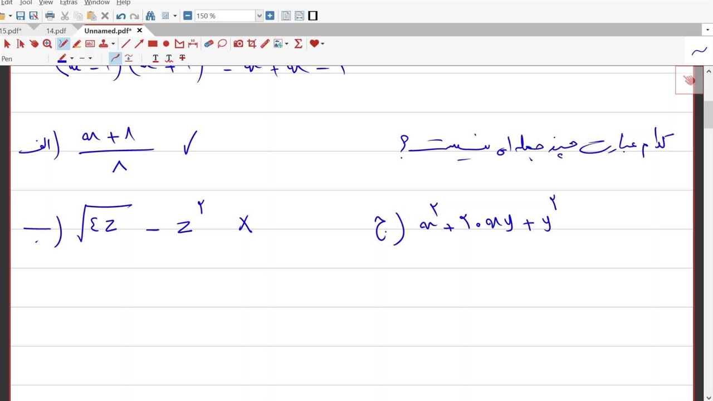Select the hand pan tool
The image size is (713, 401).
click(x=34, y=43)
